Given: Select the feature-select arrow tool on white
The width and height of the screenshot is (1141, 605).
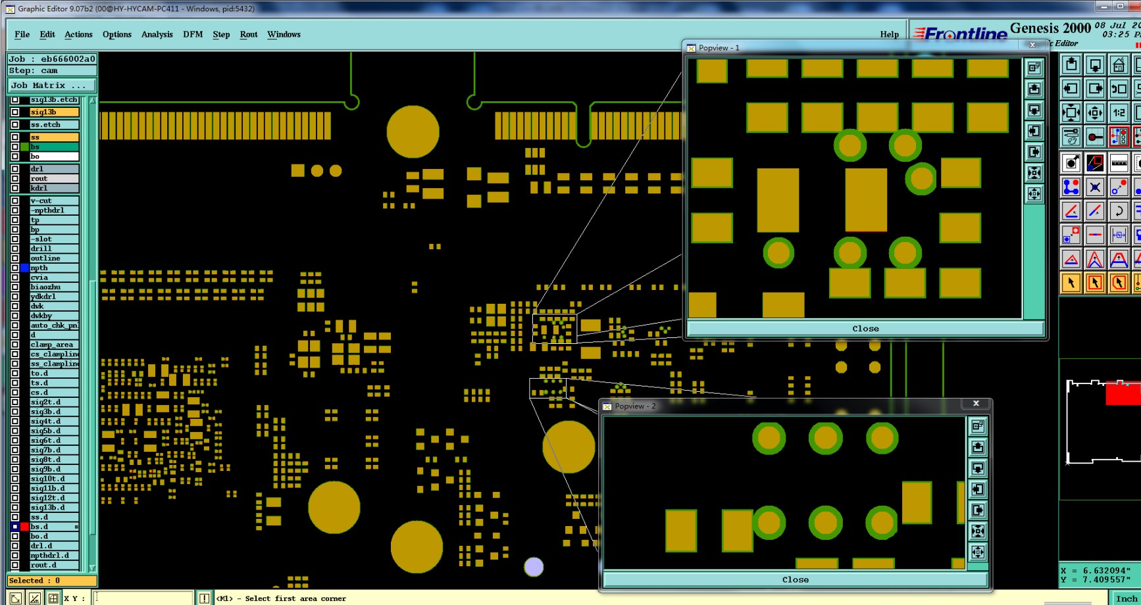Looking at the screenshot, I should point(1071,162).
